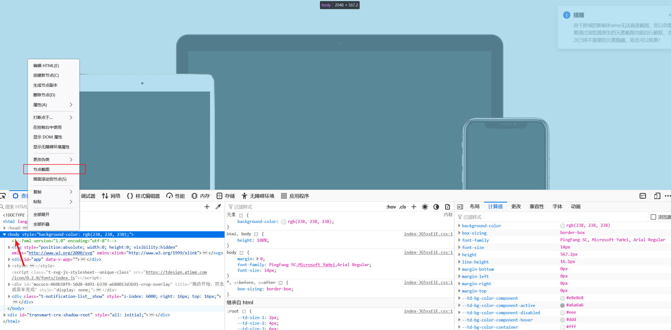The image size is (671, 330).
Task: Open the Style Editor panel
Action: (143, 196)
